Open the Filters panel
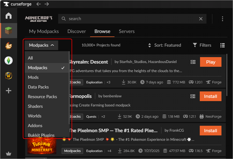The height and width of the screenshot is (159, 233). [202, 45]
